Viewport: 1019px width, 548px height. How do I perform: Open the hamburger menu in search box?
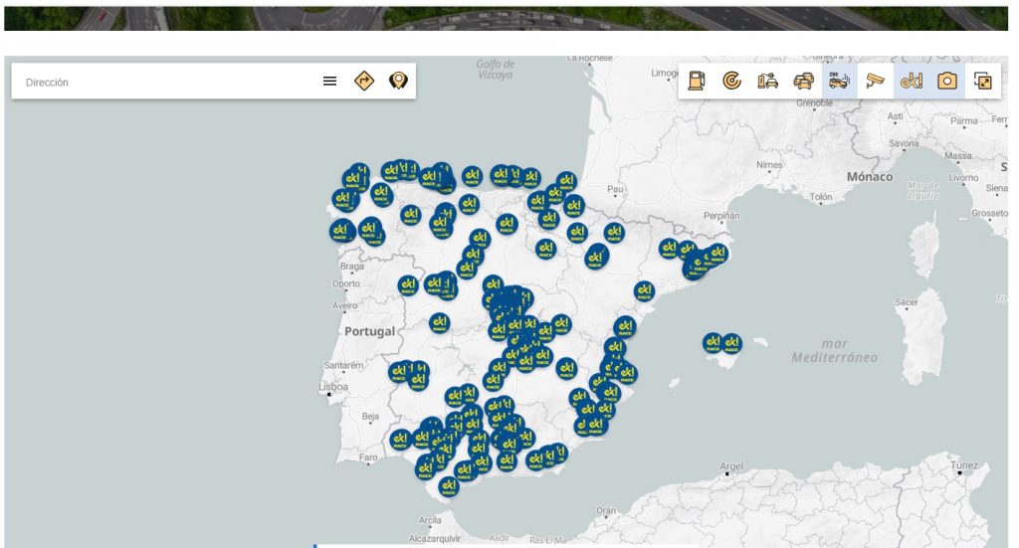pos(330,82)
